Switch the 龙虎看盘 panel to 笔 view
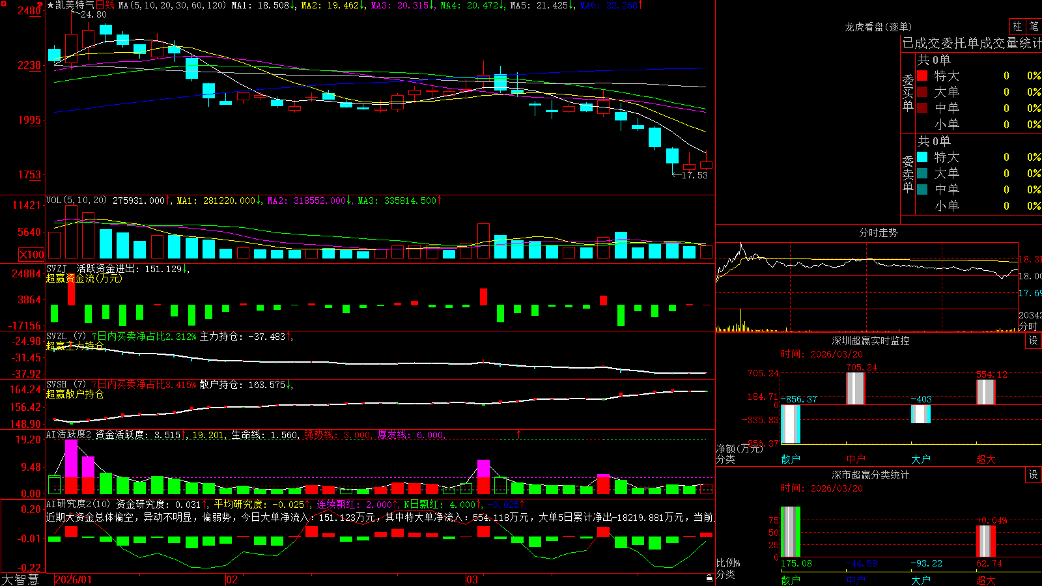This screenshot has height=586, width=1042. (1034, 26)
